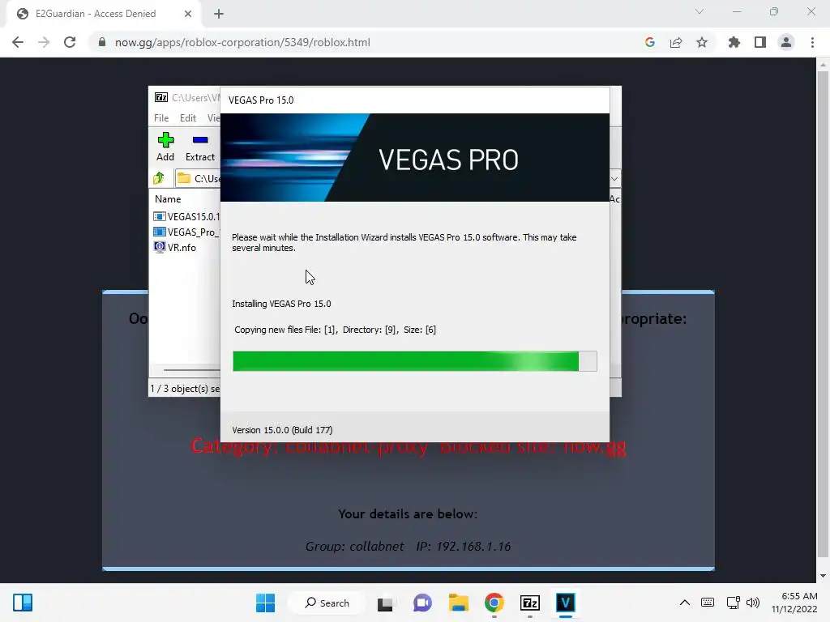830x622 pixels.
Task: Click the Extract button in 7-Zip toolbar
Action: pyautogui.click(x=200, y=147)
